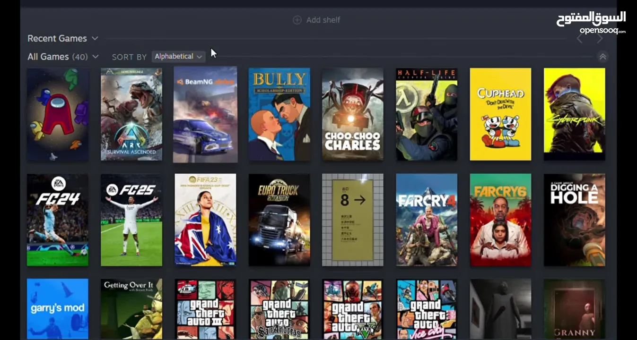Select Bully Scholarship Edition cover
The width and height of the screenshot is (637, 340).
point(279,114)
